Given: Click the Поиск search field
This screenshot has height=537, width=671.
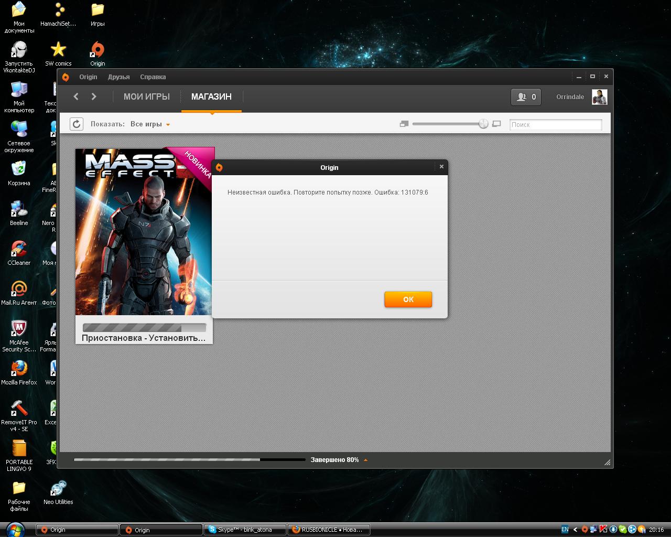Looking at the screenshot, I should pos(556,124).
